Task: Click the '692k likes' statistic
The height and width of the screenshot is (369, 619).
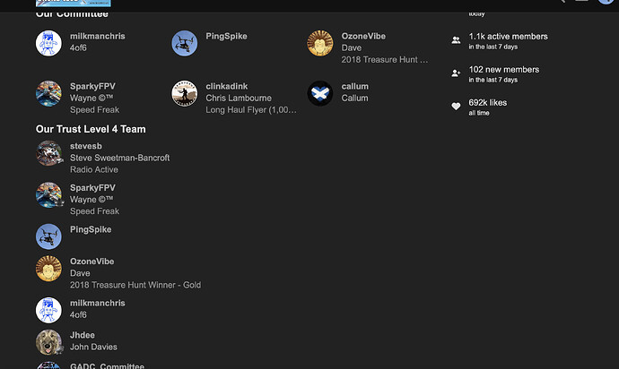Action: (487, 102)
